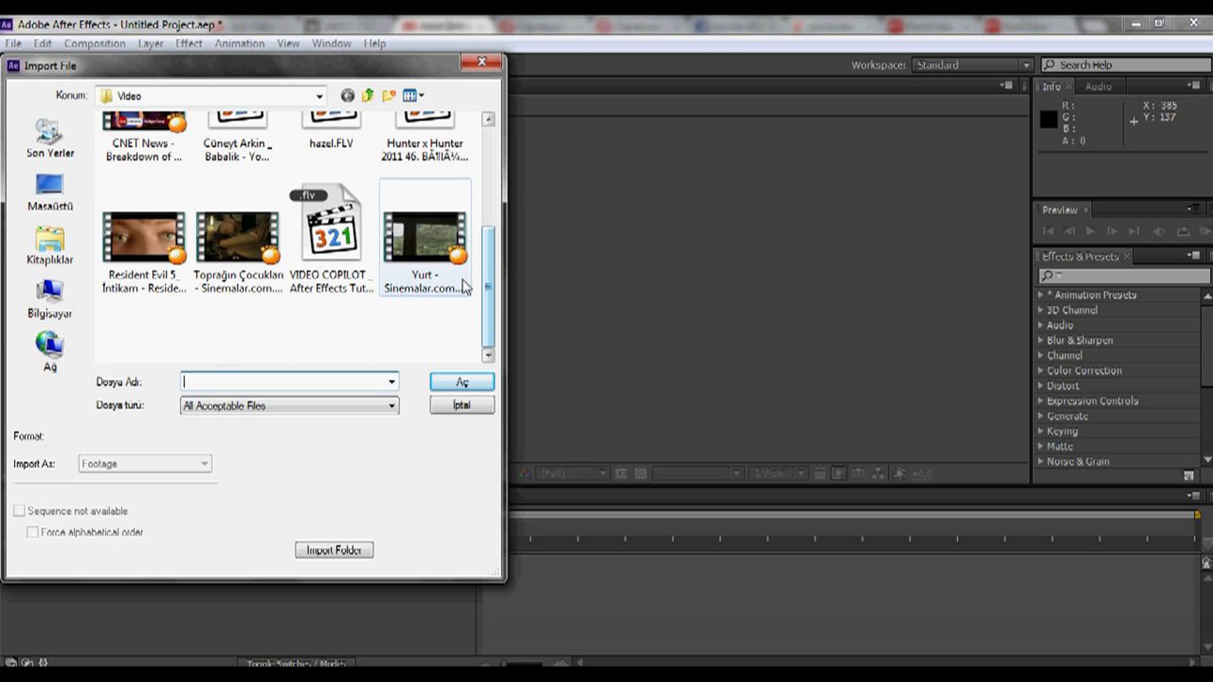Expand the Blur & Sharpen category
Screen dimensions: 1213x682
[1041, 340]
